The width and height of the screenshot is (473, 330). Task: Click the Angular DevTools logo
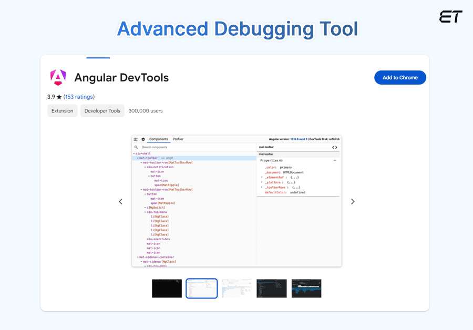tap(58, 77)
